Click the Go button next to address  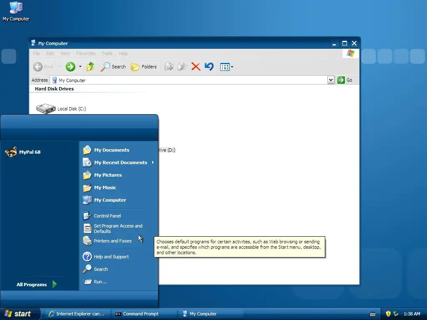(345, 80)
